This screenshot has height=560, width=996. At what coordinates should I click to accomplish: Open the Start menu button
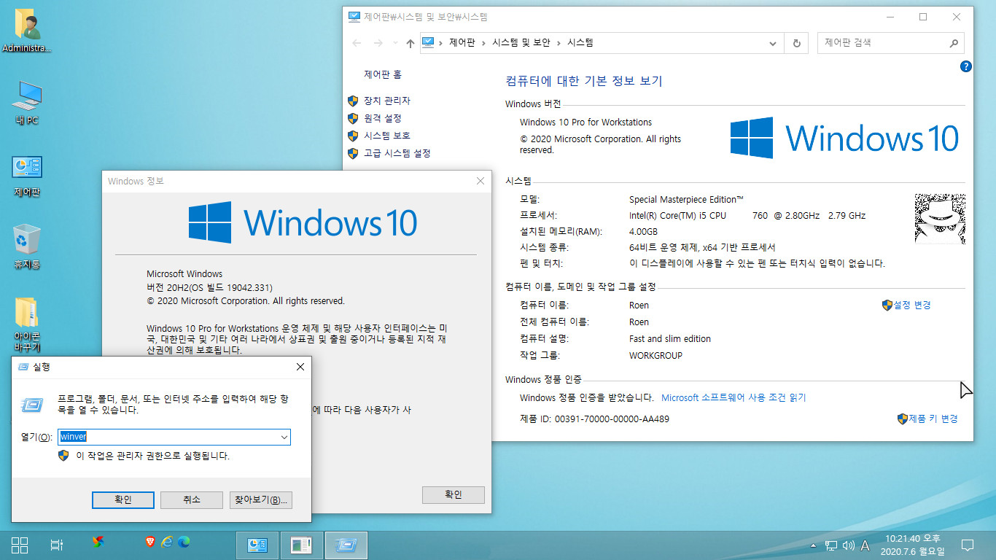coord(20,544)
